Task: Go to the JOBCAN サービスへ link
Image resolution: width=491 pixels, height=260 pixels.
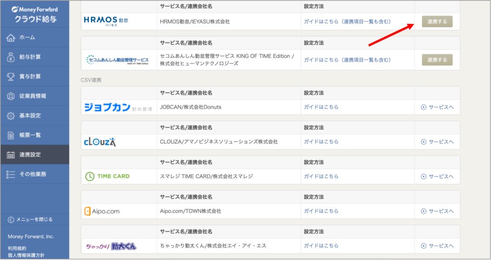Action: click(x=437, y=107)
